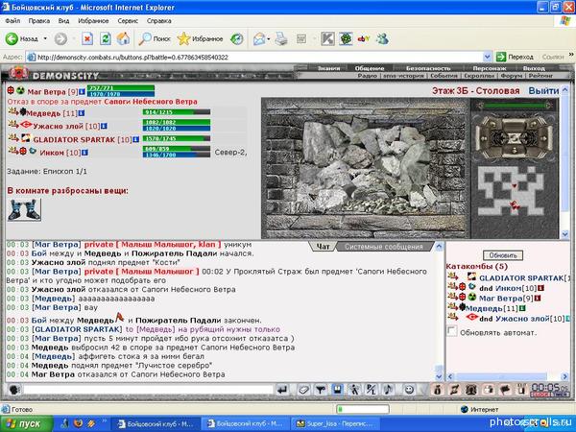
Task: Open info icon beside Инком [10] in party list
Action: tap(84, 152)
